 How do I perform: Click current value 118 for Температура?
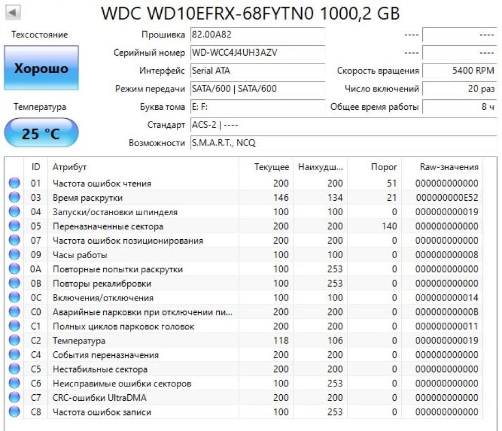coord(281,340)
